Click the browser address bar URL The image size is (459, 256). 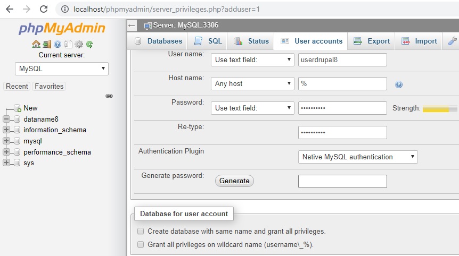click(167, 10)
